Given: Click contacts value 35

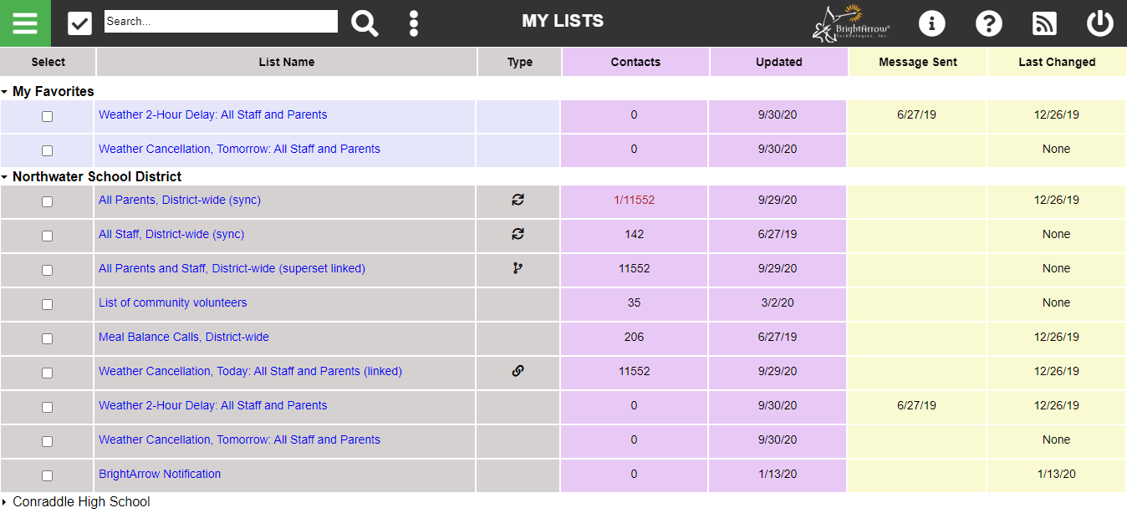Looking at the screenshot, I should pyautogui.click(x=634, y=302).
